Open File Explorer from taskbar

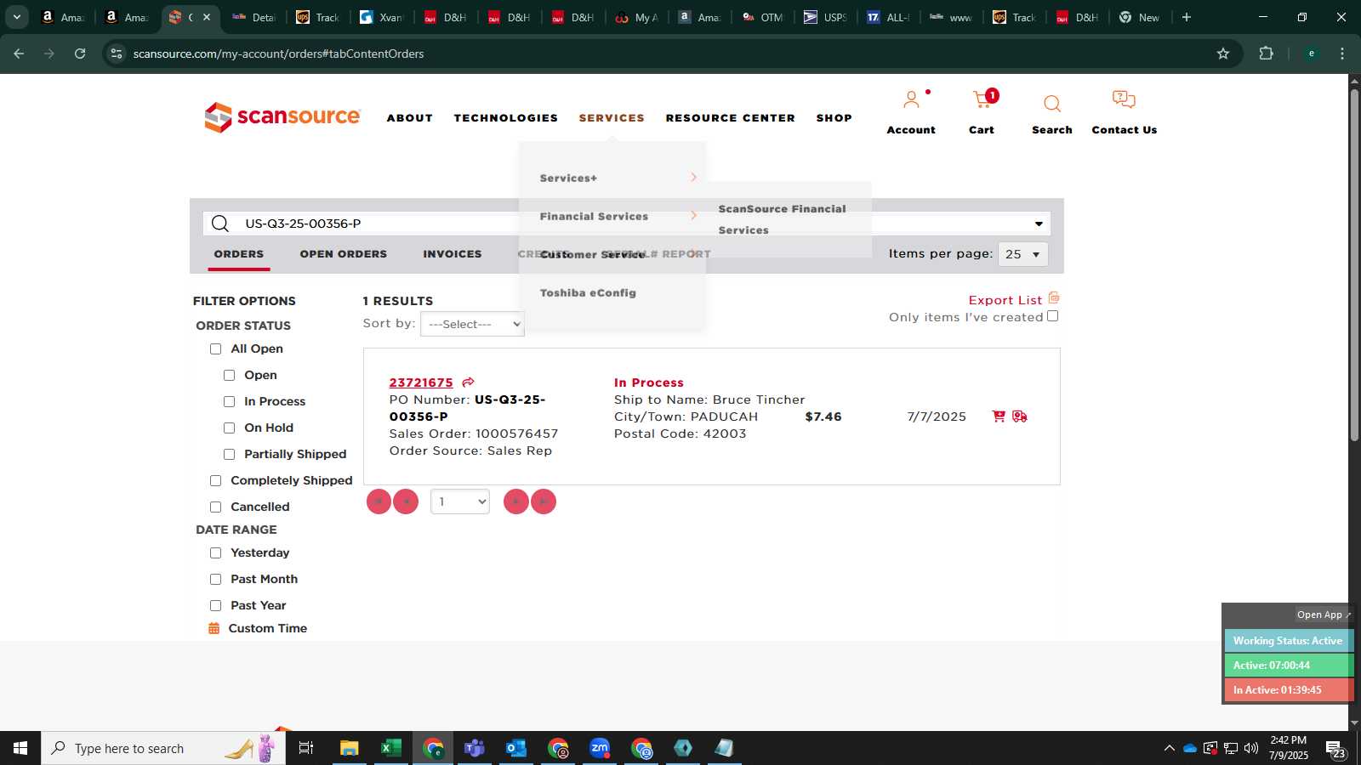tap(349, 748)
